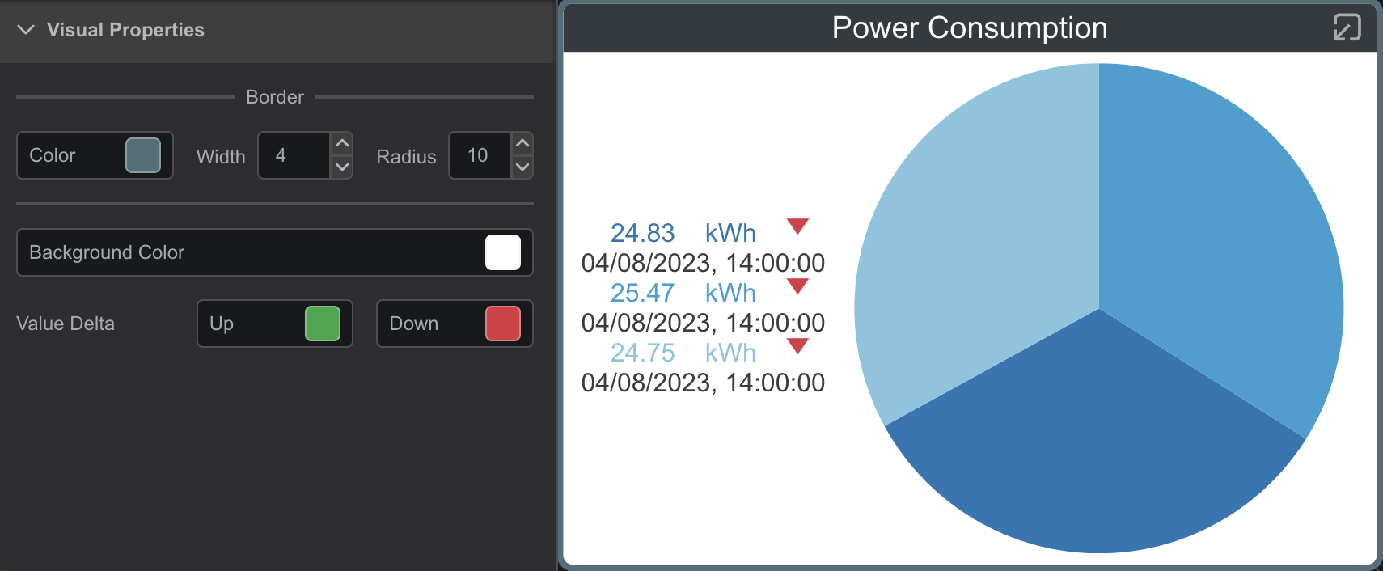Click the timestamp under 24.83 kWh

point(703,263)
